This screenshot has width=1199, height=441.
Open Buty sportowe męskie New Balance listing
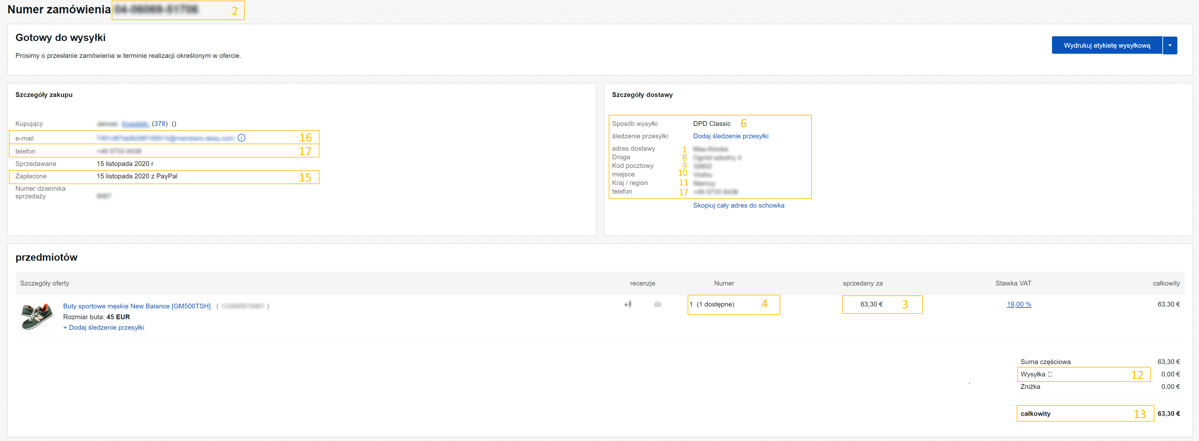click(x=137, y=306)
